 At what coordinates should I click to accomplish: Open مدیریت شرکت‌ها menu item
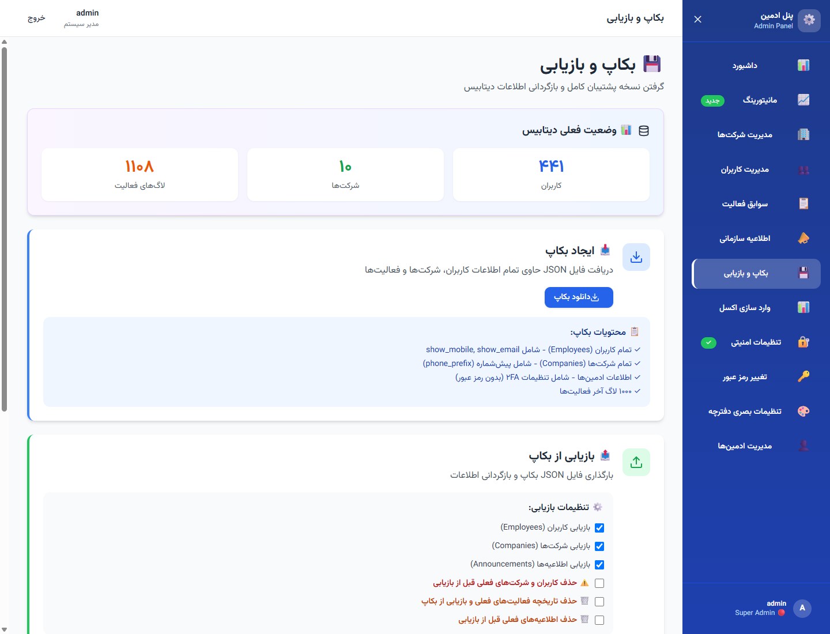click(756, 135)
